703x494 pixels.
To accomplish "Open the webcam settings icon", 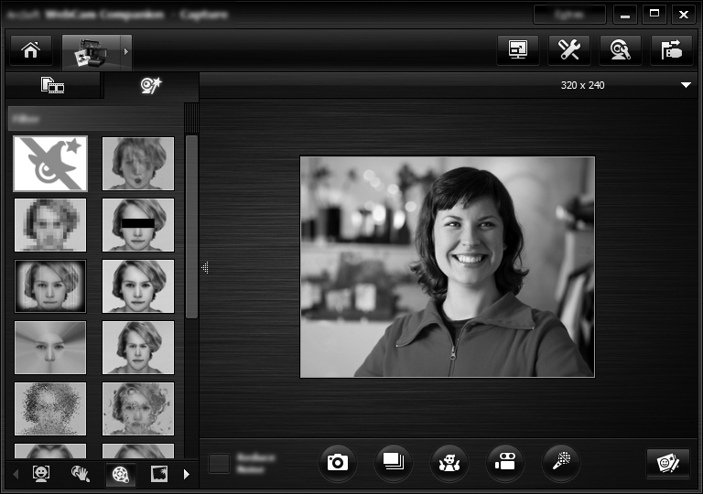I will pos(620,50).
